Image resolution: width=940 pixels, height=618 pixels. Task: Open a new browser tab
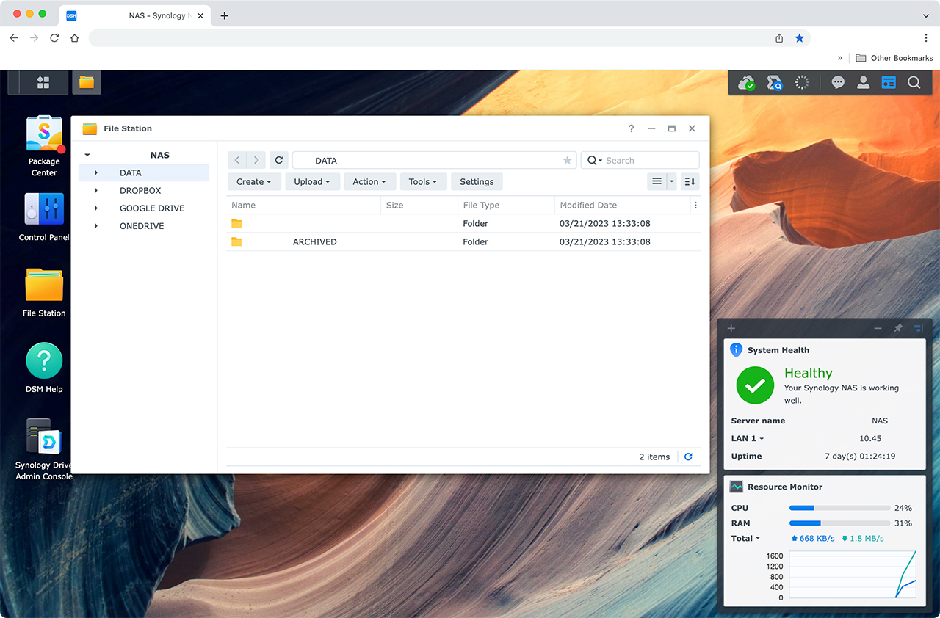click(225, 15)
